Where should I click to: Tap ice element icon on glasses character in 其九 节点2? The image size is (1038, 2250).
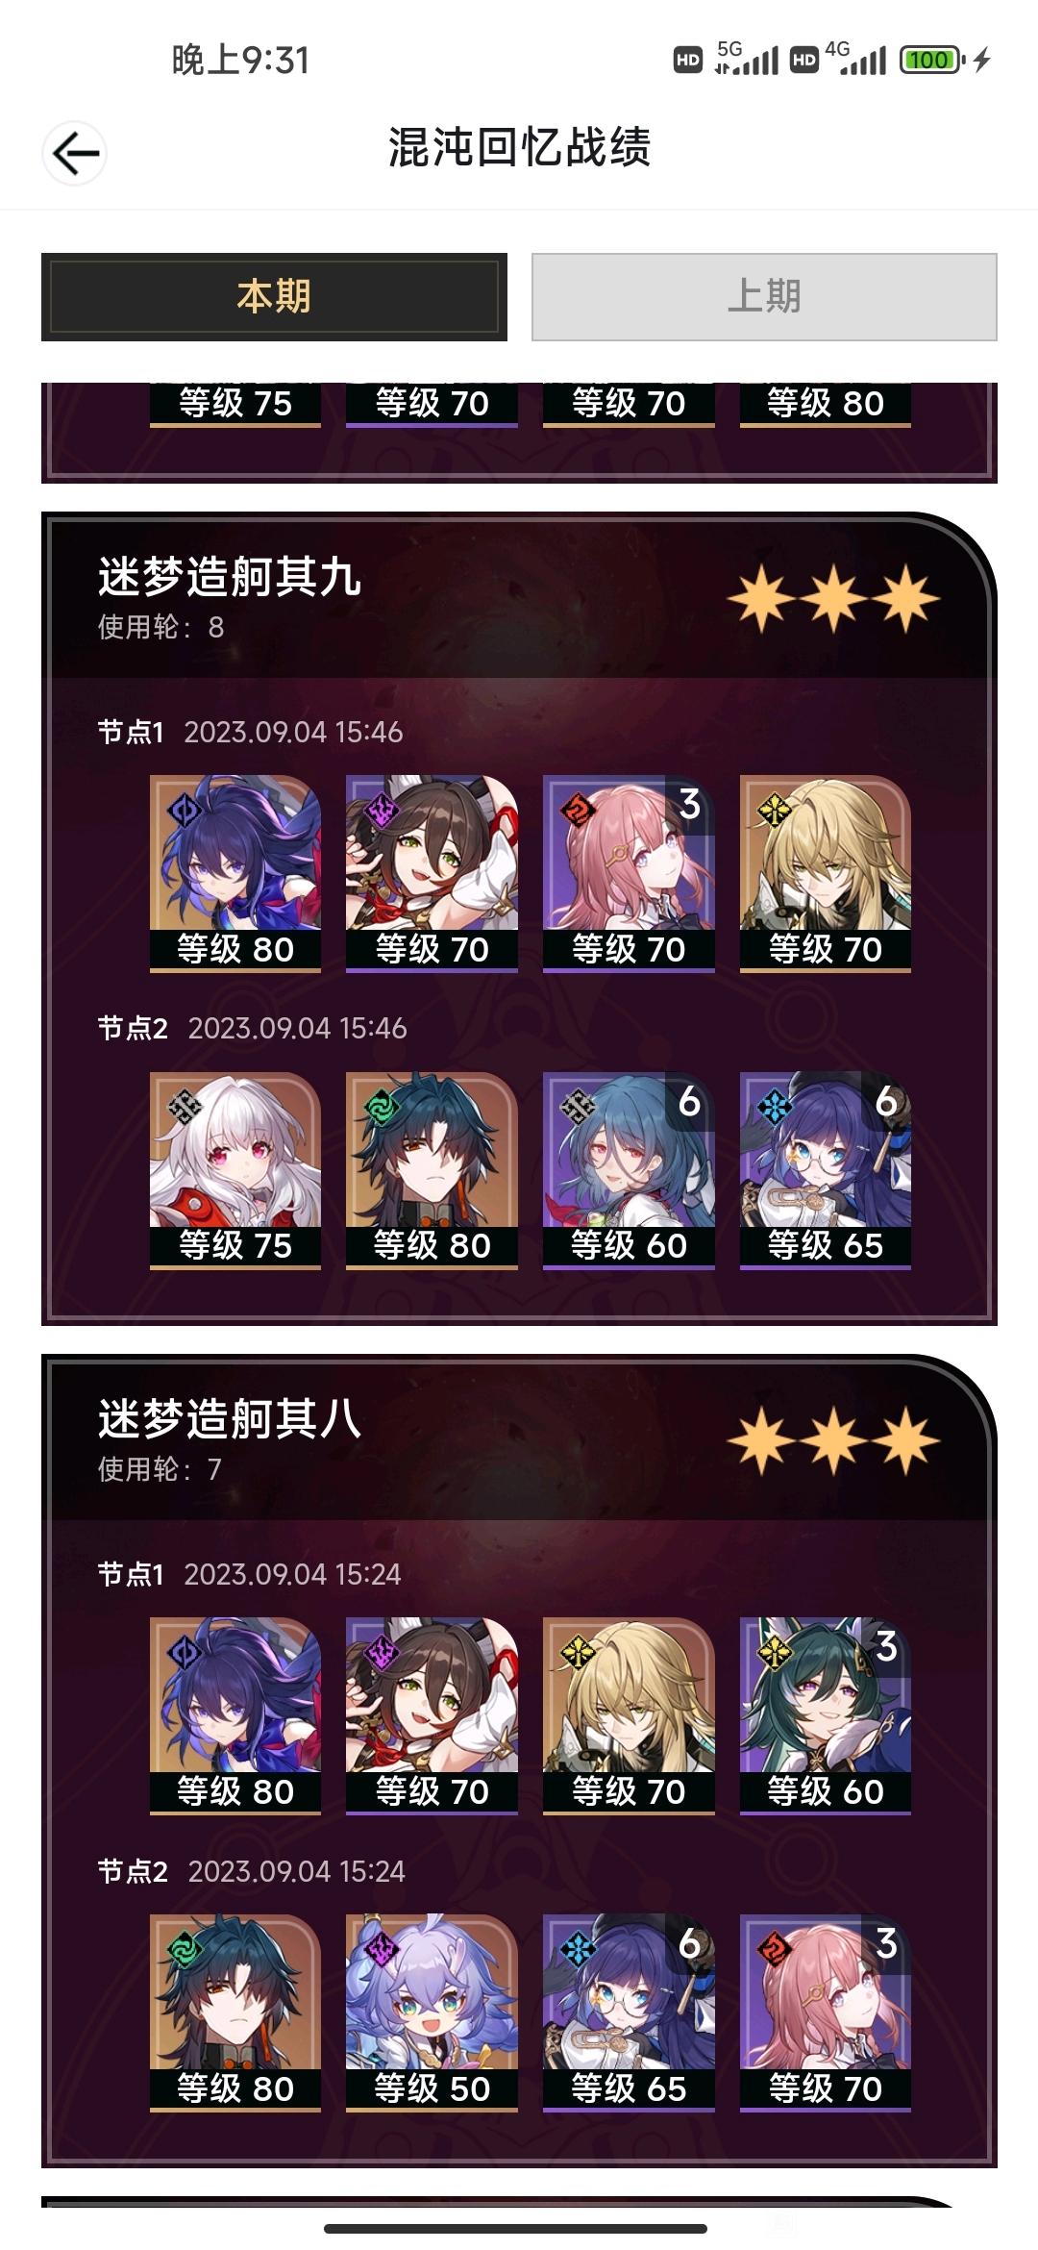[774, 1108]
